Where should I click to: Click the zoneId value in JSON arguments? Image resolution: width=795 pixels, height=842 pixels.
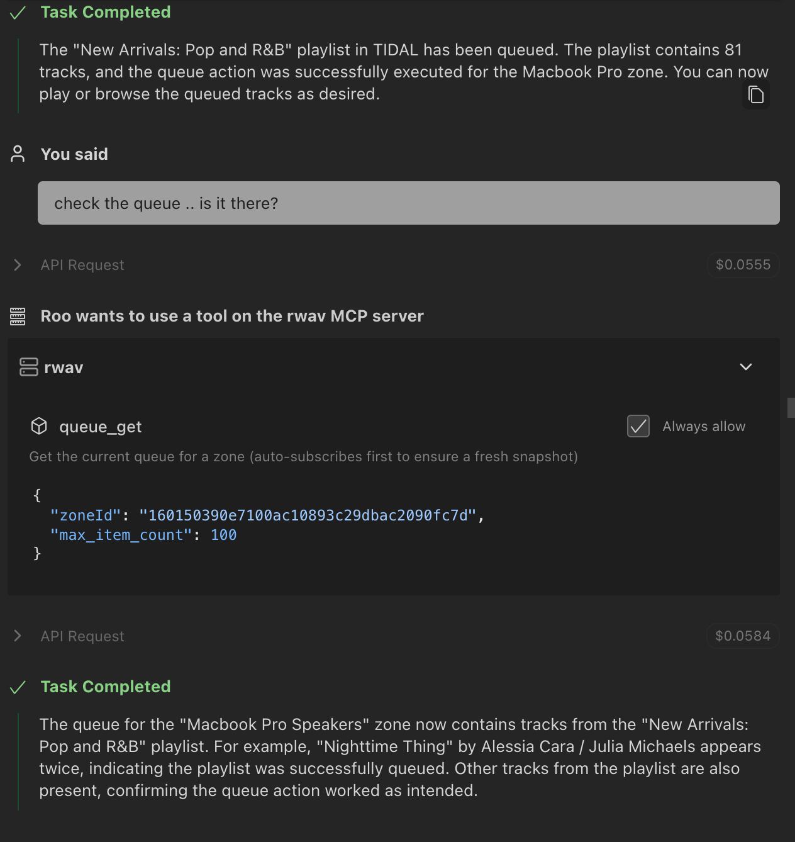pos(308,515)
